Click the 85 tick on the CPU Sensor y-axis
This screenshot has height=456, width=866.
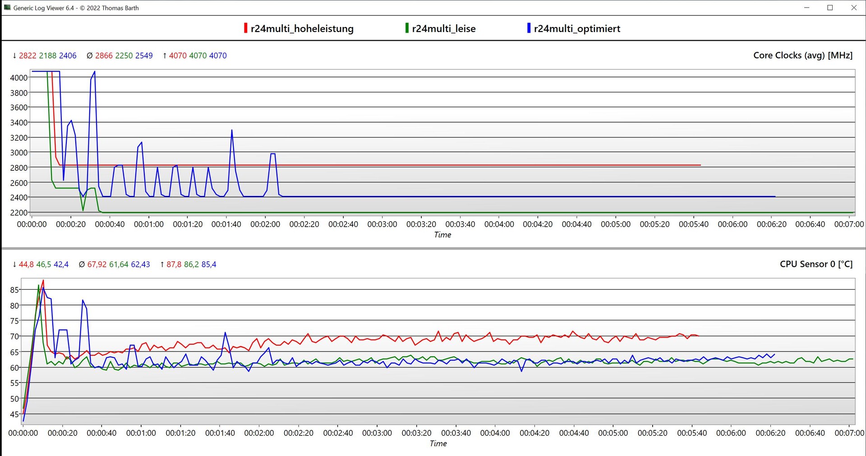pyautogui.click(x=15, y=290)
